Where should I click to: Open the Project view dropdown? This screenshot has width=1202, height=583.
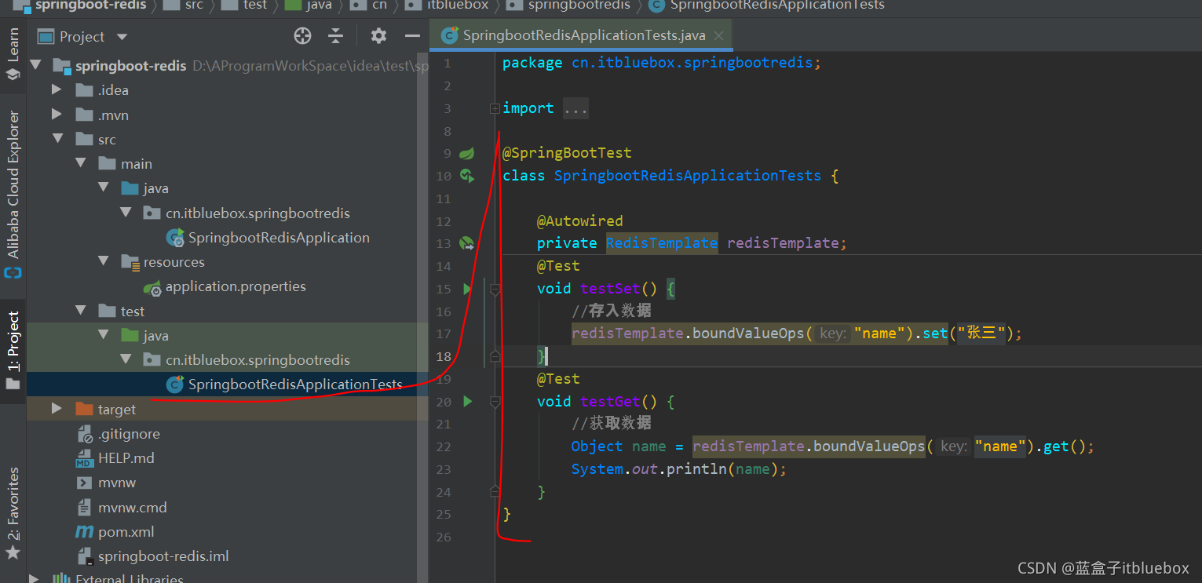122,37
